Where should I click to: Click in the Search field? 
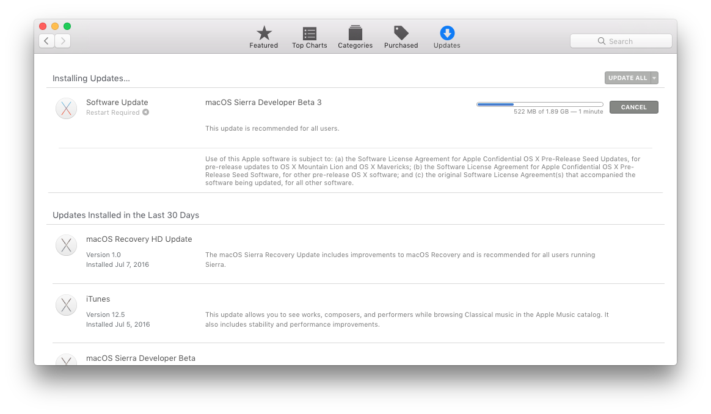point(621,41)
